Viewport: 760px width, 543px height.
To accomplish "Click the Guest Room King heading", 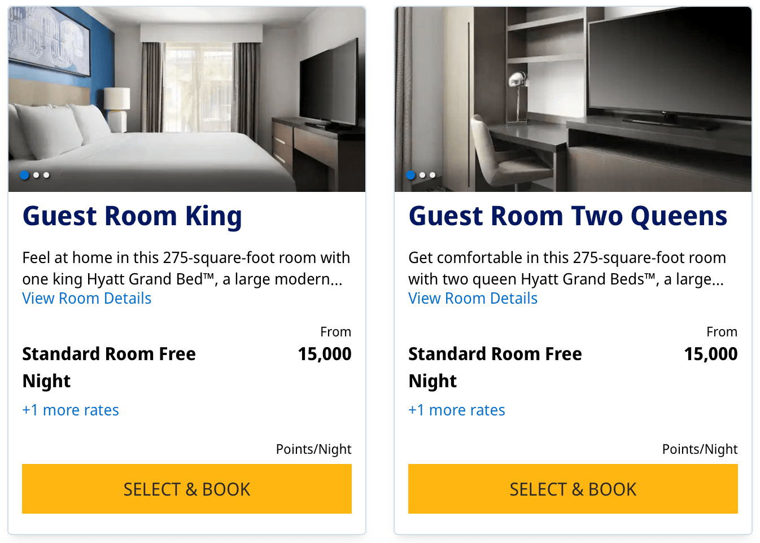I will pyautogui.click(x=132, y=216).
